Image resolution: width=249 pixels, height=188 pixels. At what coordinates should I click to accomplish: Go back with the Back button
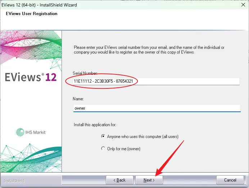click(x=119, y=180)
